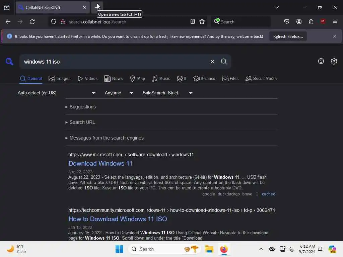Select the General search category
Image resolution: width=343 pixels, height=257 pixels.
point(31,78)
